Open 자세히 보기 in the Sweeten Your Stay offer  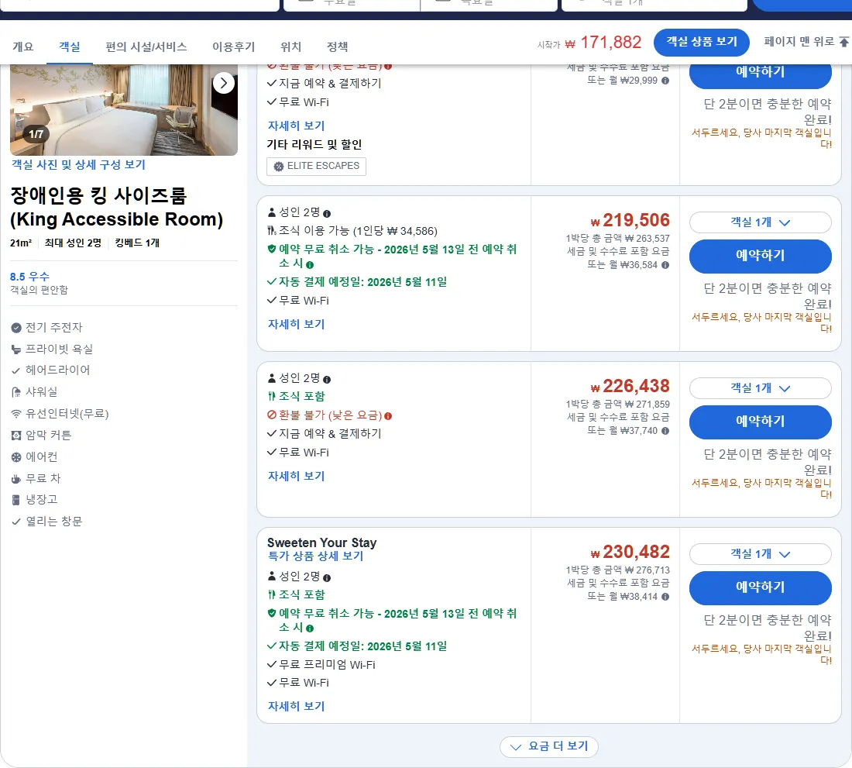point(296,706)
